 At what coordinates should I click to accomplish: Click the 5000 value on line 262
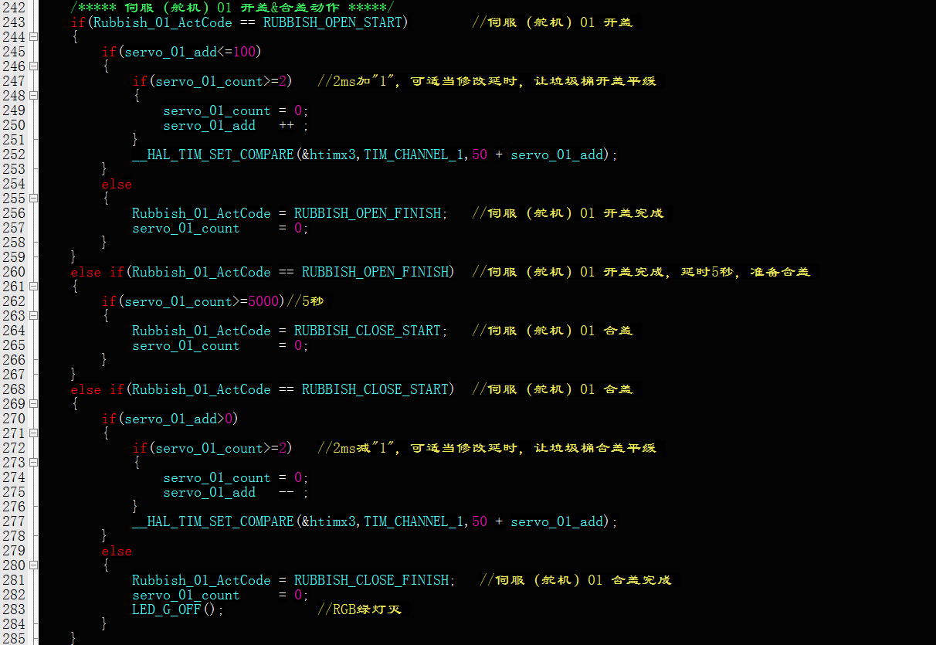[263, 301]
